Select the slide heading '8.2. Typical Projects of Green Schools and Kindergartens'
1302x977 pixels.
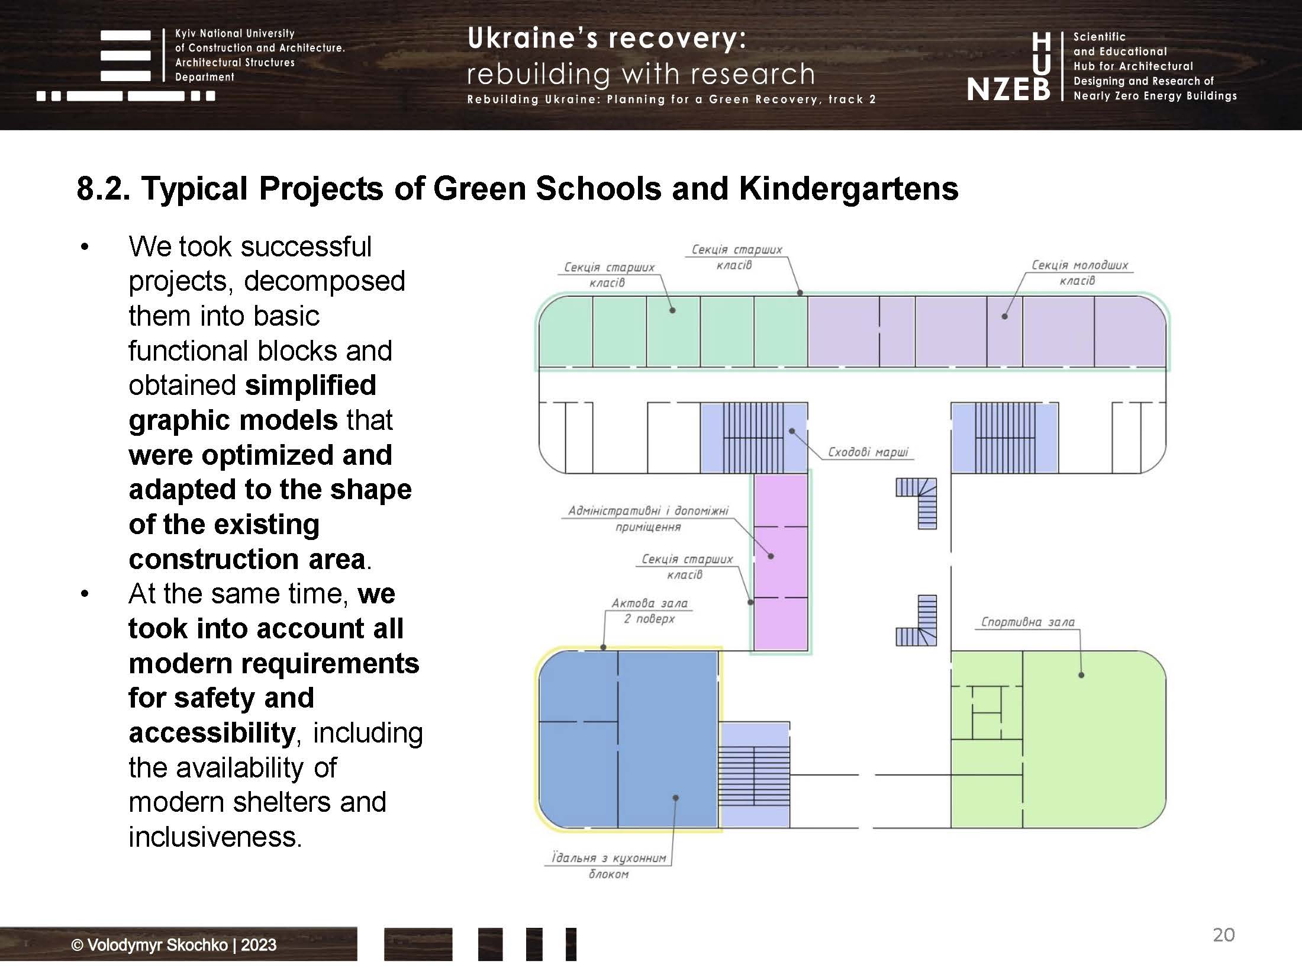517,189
